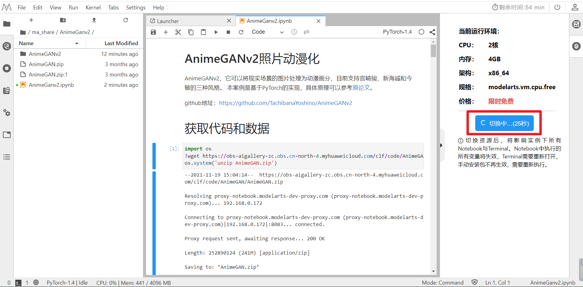Click the shield trust icon in status bar
Image resolution: width=583 pixels, height=287 pixels.
[x=475, y=282]
